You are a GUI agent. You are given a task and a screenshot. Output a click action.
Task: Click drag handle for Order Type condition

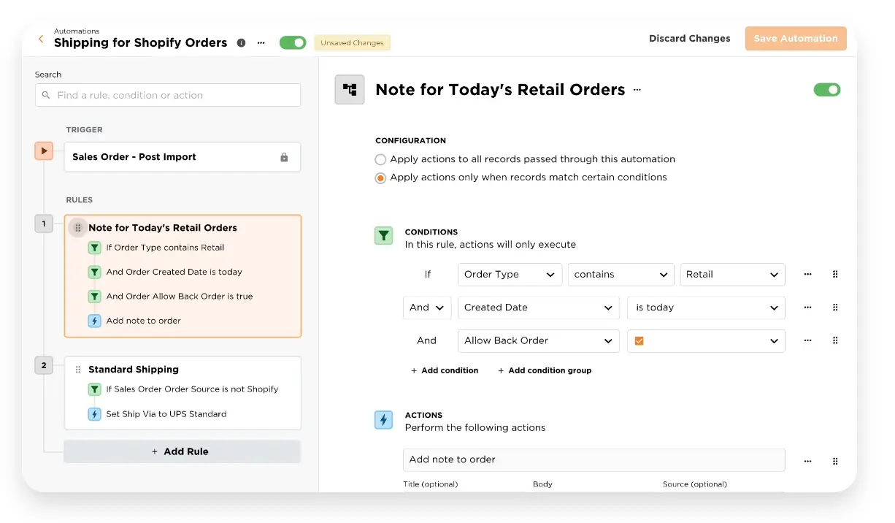tap(835, 275)
